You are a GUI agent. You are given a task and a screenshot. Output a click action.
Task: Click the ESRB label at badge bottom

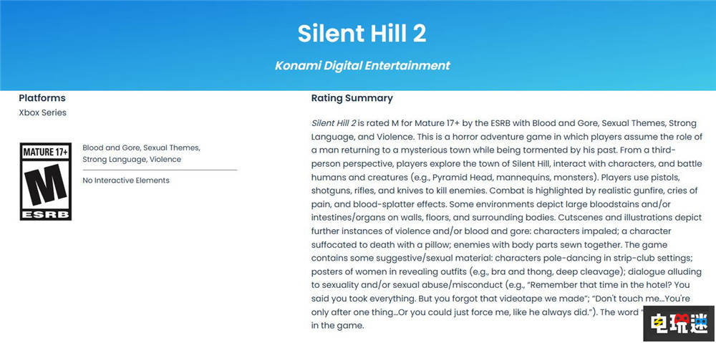click(x=45, y=213)
